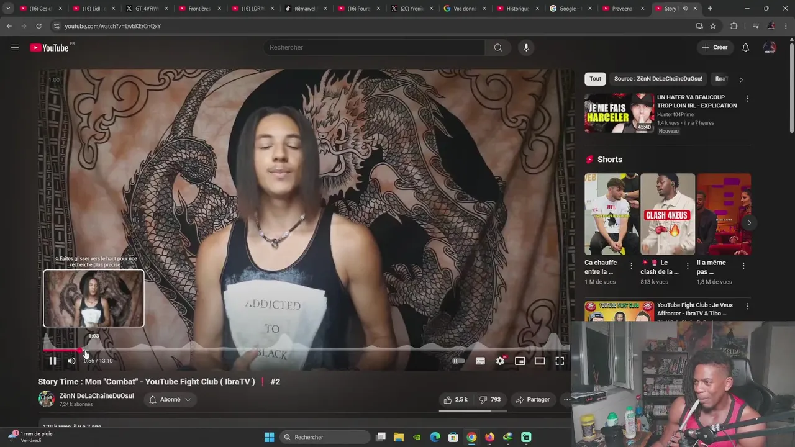Go to the YouTube home logo
This screenshot has height=447, width=795.
(49, 48)
